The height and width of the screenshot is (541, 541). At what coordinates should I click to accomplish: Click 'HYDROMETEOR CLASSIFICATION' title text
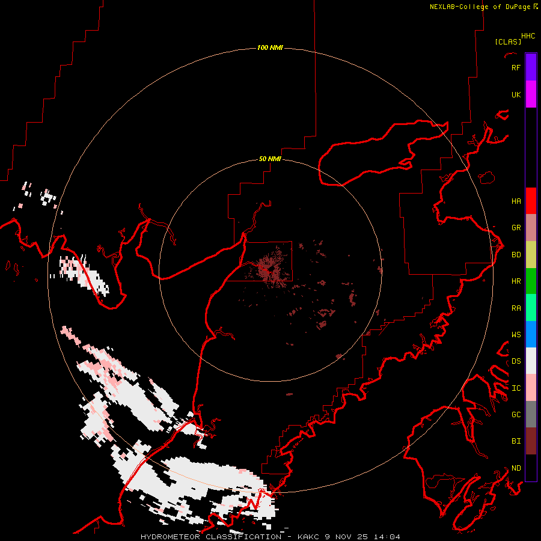[x=211, y=537]
